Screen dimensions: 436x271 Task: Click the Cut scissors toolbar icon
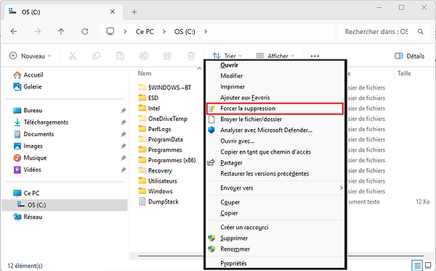click(x=73, y=56)
